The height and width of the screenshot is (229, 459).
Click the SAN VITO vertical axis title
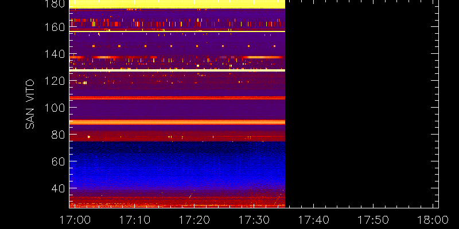pyautogui.click(x=30, y=104)
